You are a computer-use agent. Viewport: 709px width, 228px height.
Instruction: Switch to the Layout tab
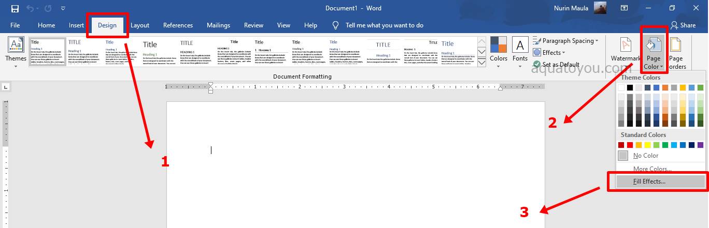[x=140, y=25]
